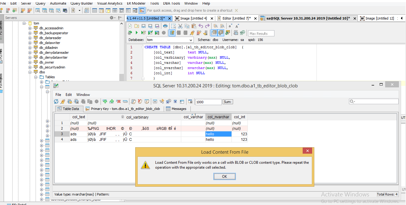Click the new file icon in query toolbar
The image size is (406, 205).
tap(130, 26)
